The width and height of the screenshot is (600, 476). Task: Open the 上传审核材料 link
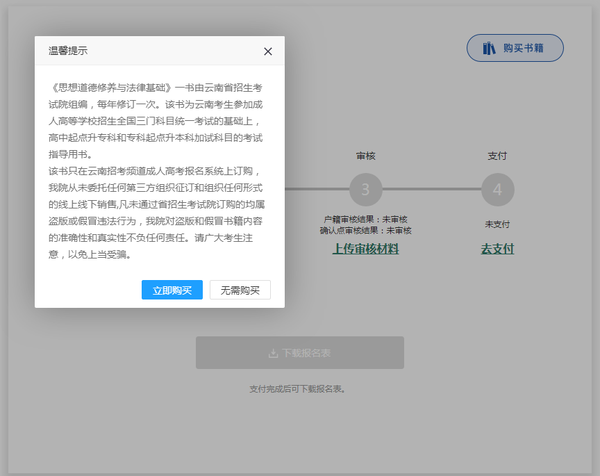[x=365, y=249]
